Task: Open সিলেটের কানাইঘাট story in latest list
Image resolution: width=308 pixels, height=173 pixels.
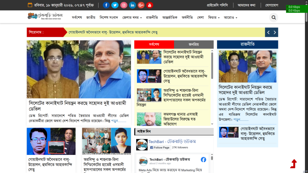Action: click(x=184, y=57)
